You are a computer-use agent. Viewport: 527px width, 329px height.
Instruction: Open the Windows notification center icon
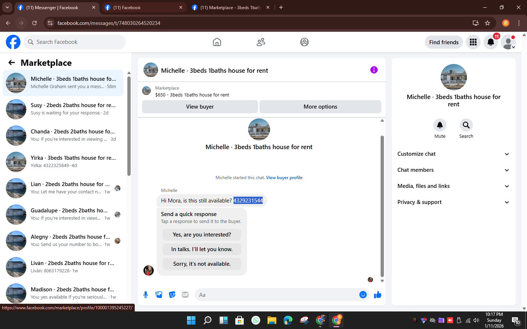(516, 321)
